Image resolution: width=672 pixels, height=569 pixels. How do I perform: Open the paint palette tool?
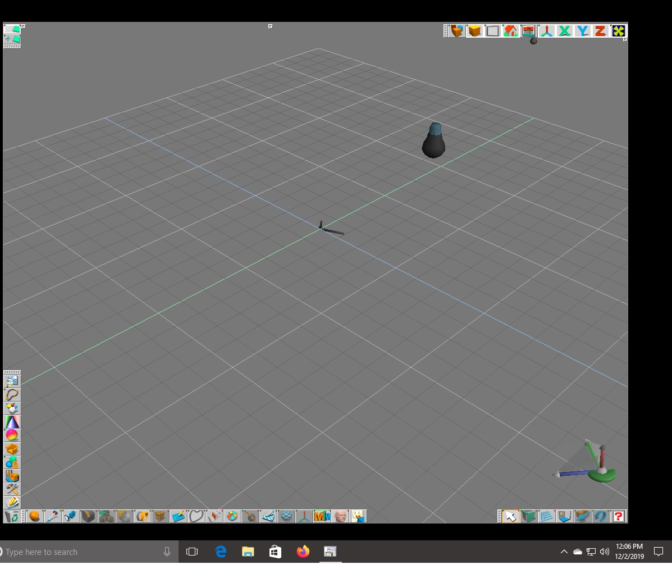point(232,516)
